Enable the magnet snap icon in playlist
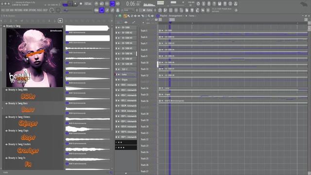 tap(120, 16)
